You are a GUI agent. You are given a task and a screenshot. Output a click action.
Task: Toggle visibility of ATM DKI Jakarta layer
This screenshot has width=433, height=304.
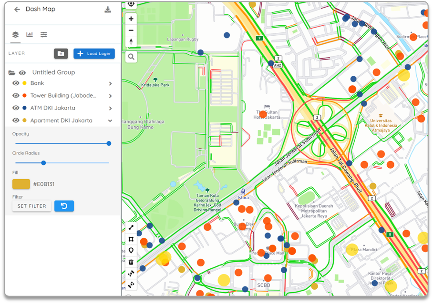16,108
